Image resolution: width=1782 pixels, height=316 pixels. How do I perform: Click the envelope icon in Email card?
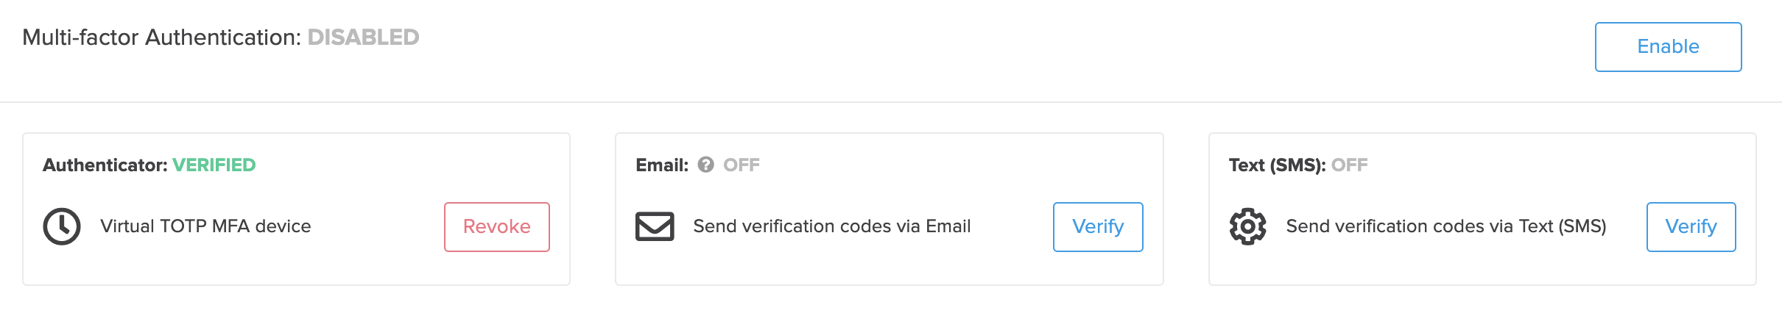click(655, 226)
